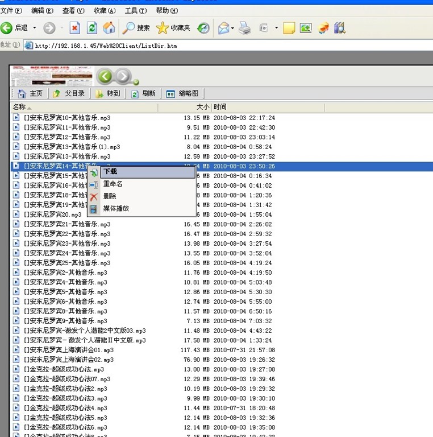Click the file icon for 安东尼罗宾10-其他音乐.mp3
433x437 pixels.
tap(16, 118)
